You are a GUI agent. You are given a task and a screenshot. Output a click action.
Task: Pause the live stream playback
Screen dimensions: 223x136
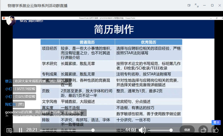pyautogui.click(x=20, y=130)
